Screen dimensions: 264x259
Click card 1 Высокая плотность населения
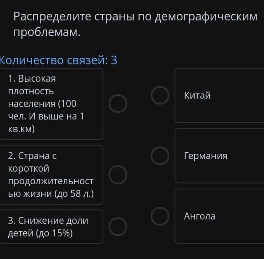point(51,104)
